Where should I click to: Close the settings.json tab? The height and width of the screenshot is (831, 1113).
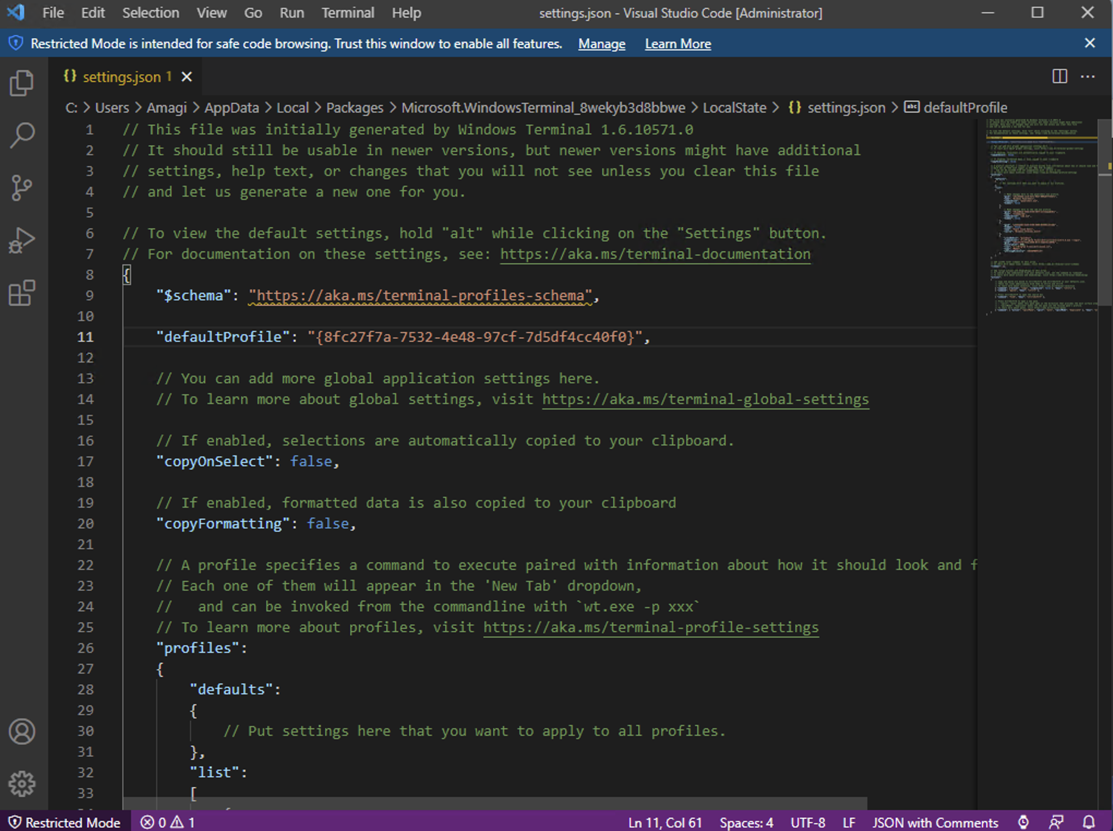[x=187, y=77]
